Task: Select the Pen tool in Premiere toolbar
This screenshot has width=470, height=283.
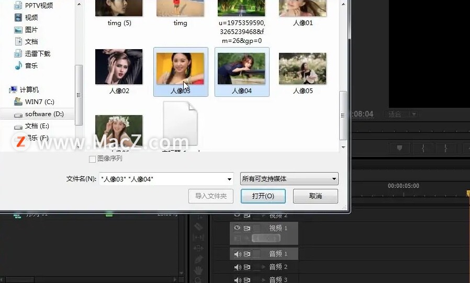Action: coord(198,259)
